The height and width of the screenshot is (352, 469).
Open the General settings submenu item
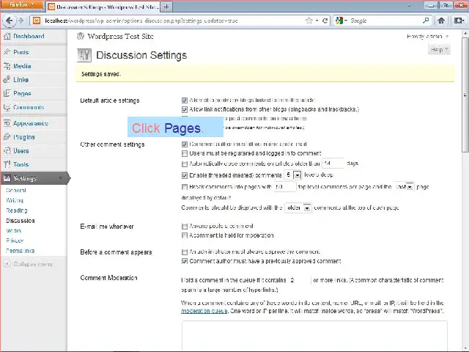16,191
